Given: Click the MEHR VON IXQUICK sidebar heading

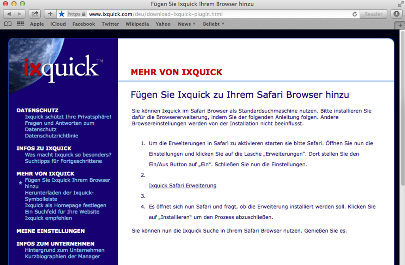Looking at the screenshot, I should [x=45, y=174].
